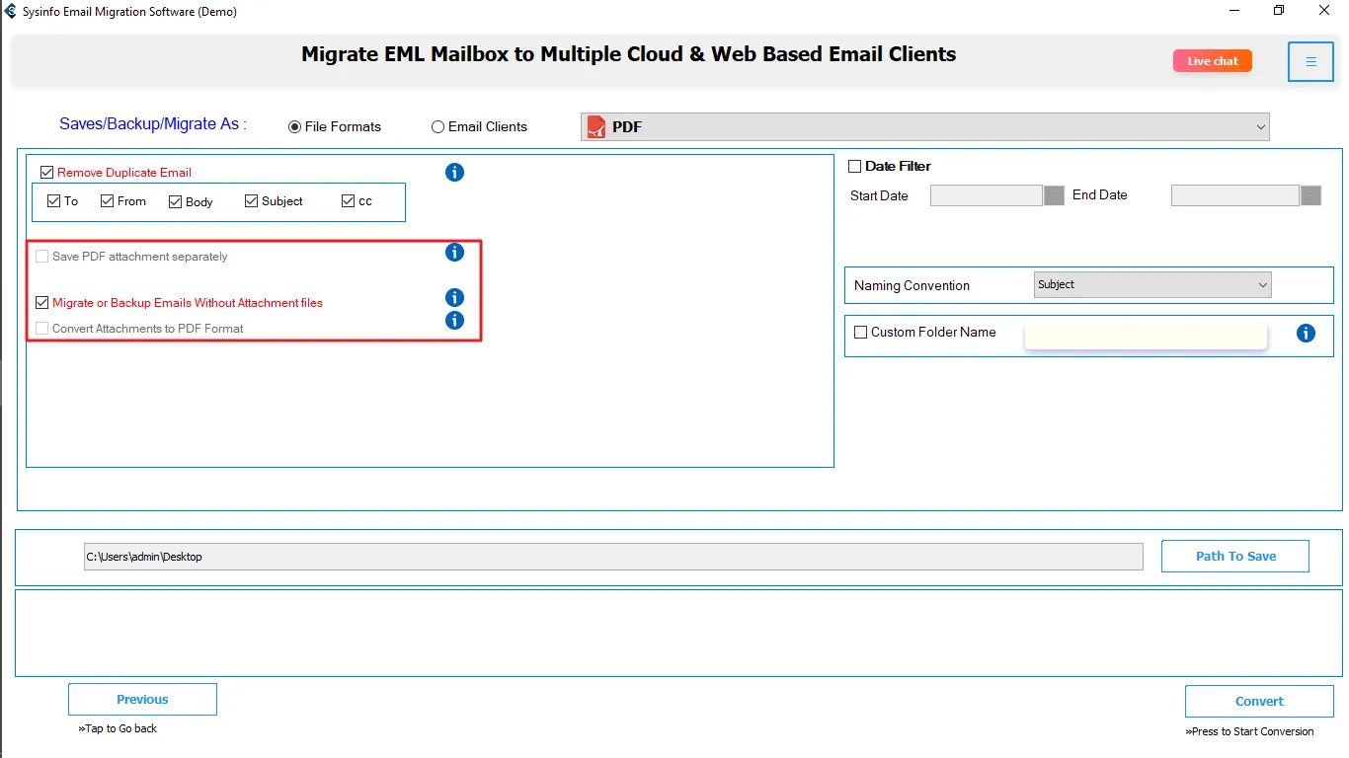Click the End Date input field
Screen dimensions: 1349x758
tap(1234, 195)
